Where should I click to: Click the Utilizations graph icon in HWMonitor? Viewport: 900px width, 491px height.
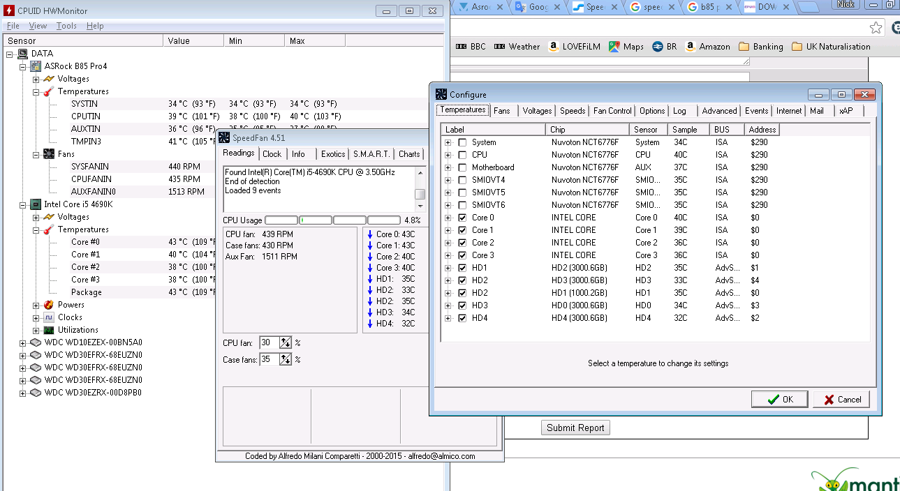[49, 330]
